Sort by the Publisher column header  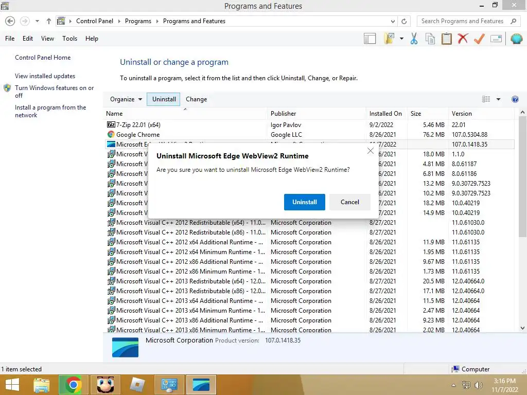(317, 114)
